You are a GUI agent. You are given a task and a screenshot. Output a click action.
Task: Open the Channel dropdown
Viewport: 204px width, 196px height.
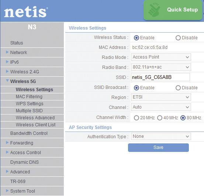coord(161,107)
